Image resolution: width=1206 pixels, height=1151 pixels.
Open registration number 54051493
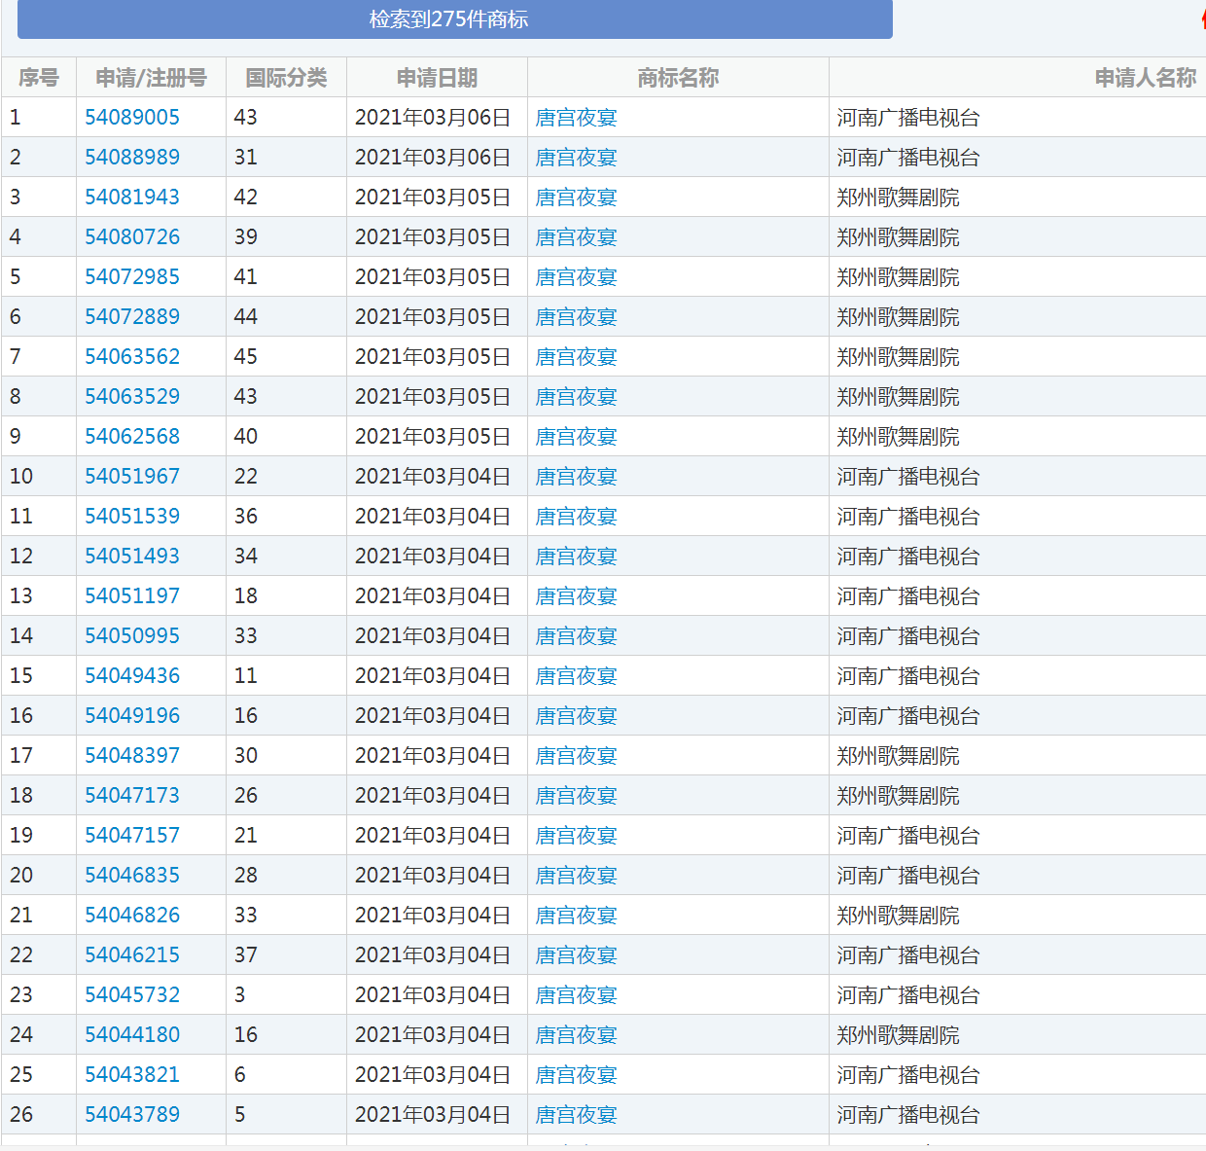coord(132,557)
